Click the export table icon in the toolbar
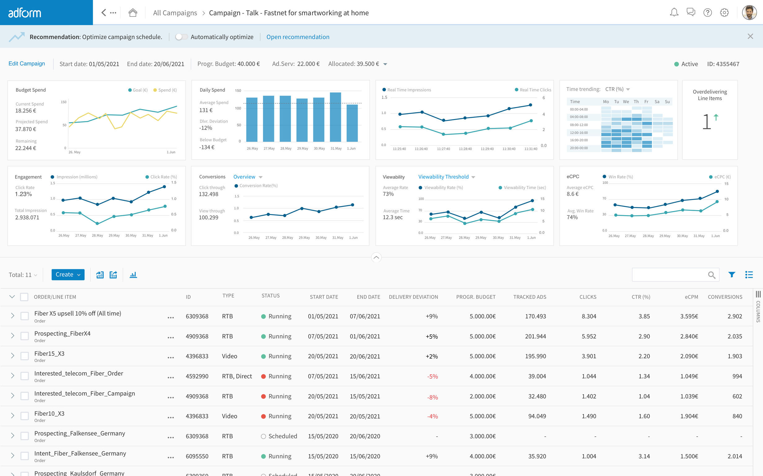 (113, 275)
